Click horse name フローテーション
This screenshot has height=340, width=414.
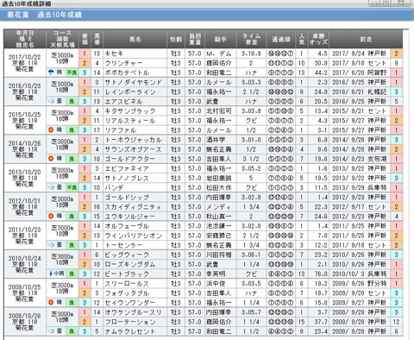(x=130, y=322)
